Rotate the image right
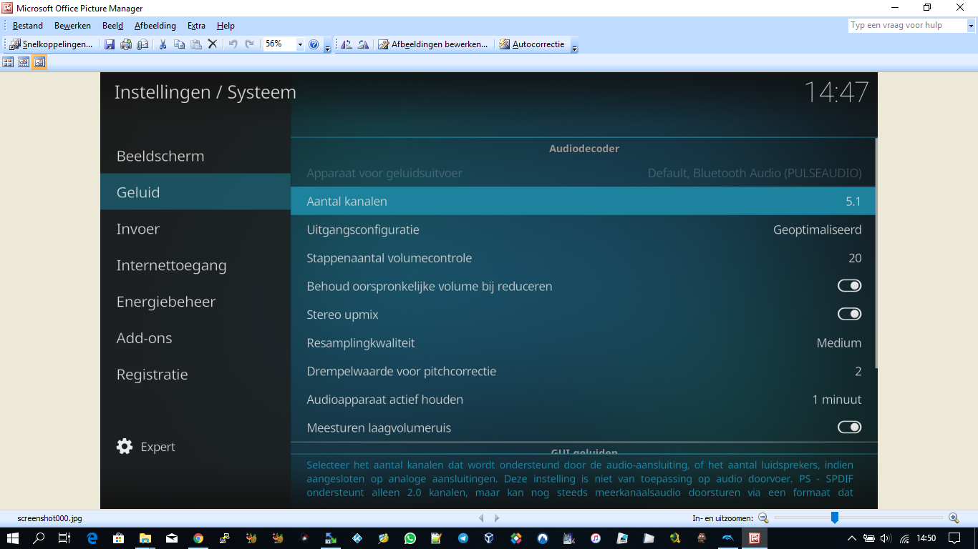Viewport: 978px width, 549px height. pos(363,44)
